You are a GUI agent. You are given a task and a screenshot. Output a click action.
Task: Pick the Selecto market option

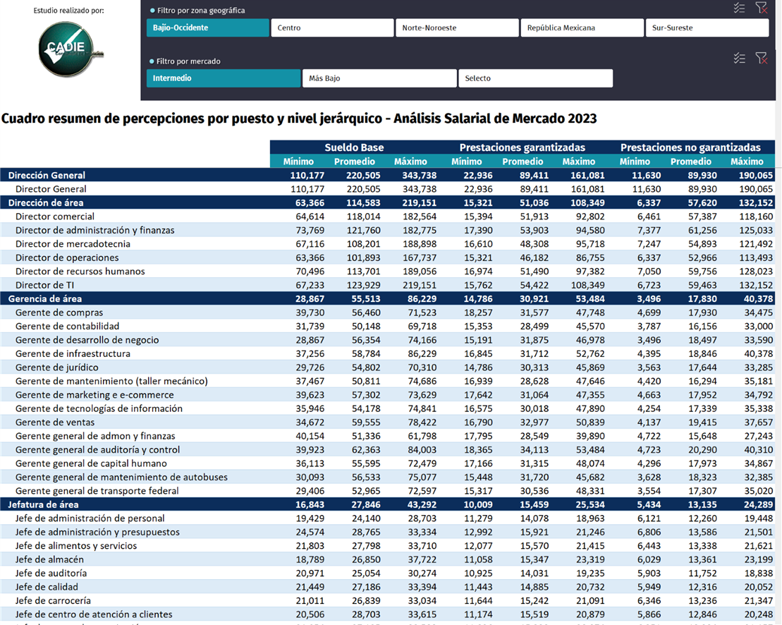point(535,78)
